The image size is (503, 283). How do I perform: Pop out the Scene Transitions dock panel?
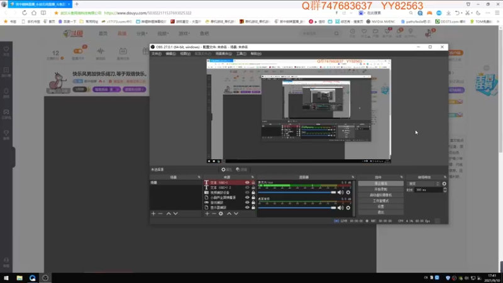445,177
